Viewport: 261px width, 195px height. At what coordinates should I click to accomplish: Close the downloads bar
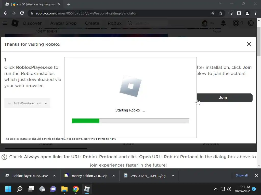[256, 175]
